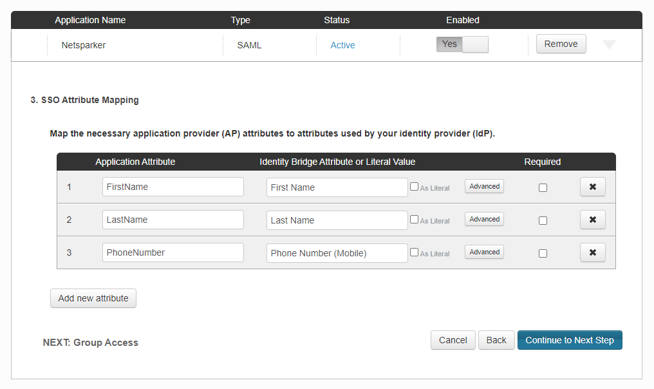The height and width of the screenshot is (389, 654).
Task: Tick As Literal for Phone Number (Mobile)
Action: pos(414,252)
